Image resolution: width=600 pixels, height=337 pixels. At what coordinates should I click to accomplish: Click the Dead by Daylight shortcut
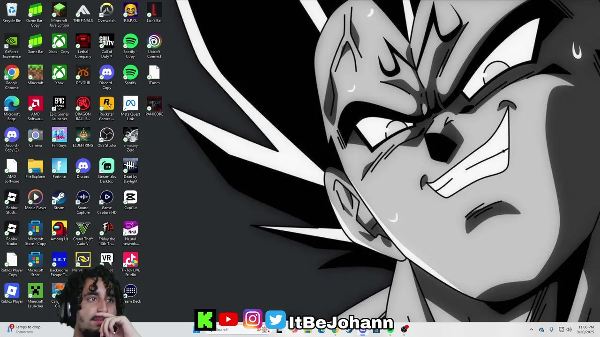pyautogui.click(x=130, y=171)
